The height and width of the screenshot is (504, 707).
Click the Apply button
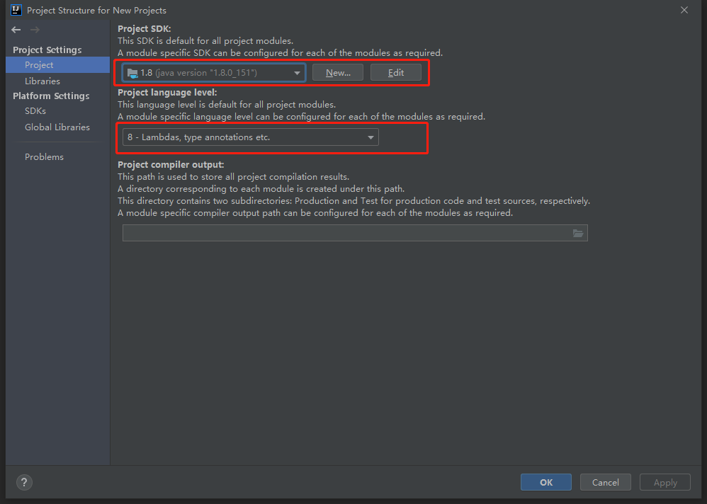[665, 482]
